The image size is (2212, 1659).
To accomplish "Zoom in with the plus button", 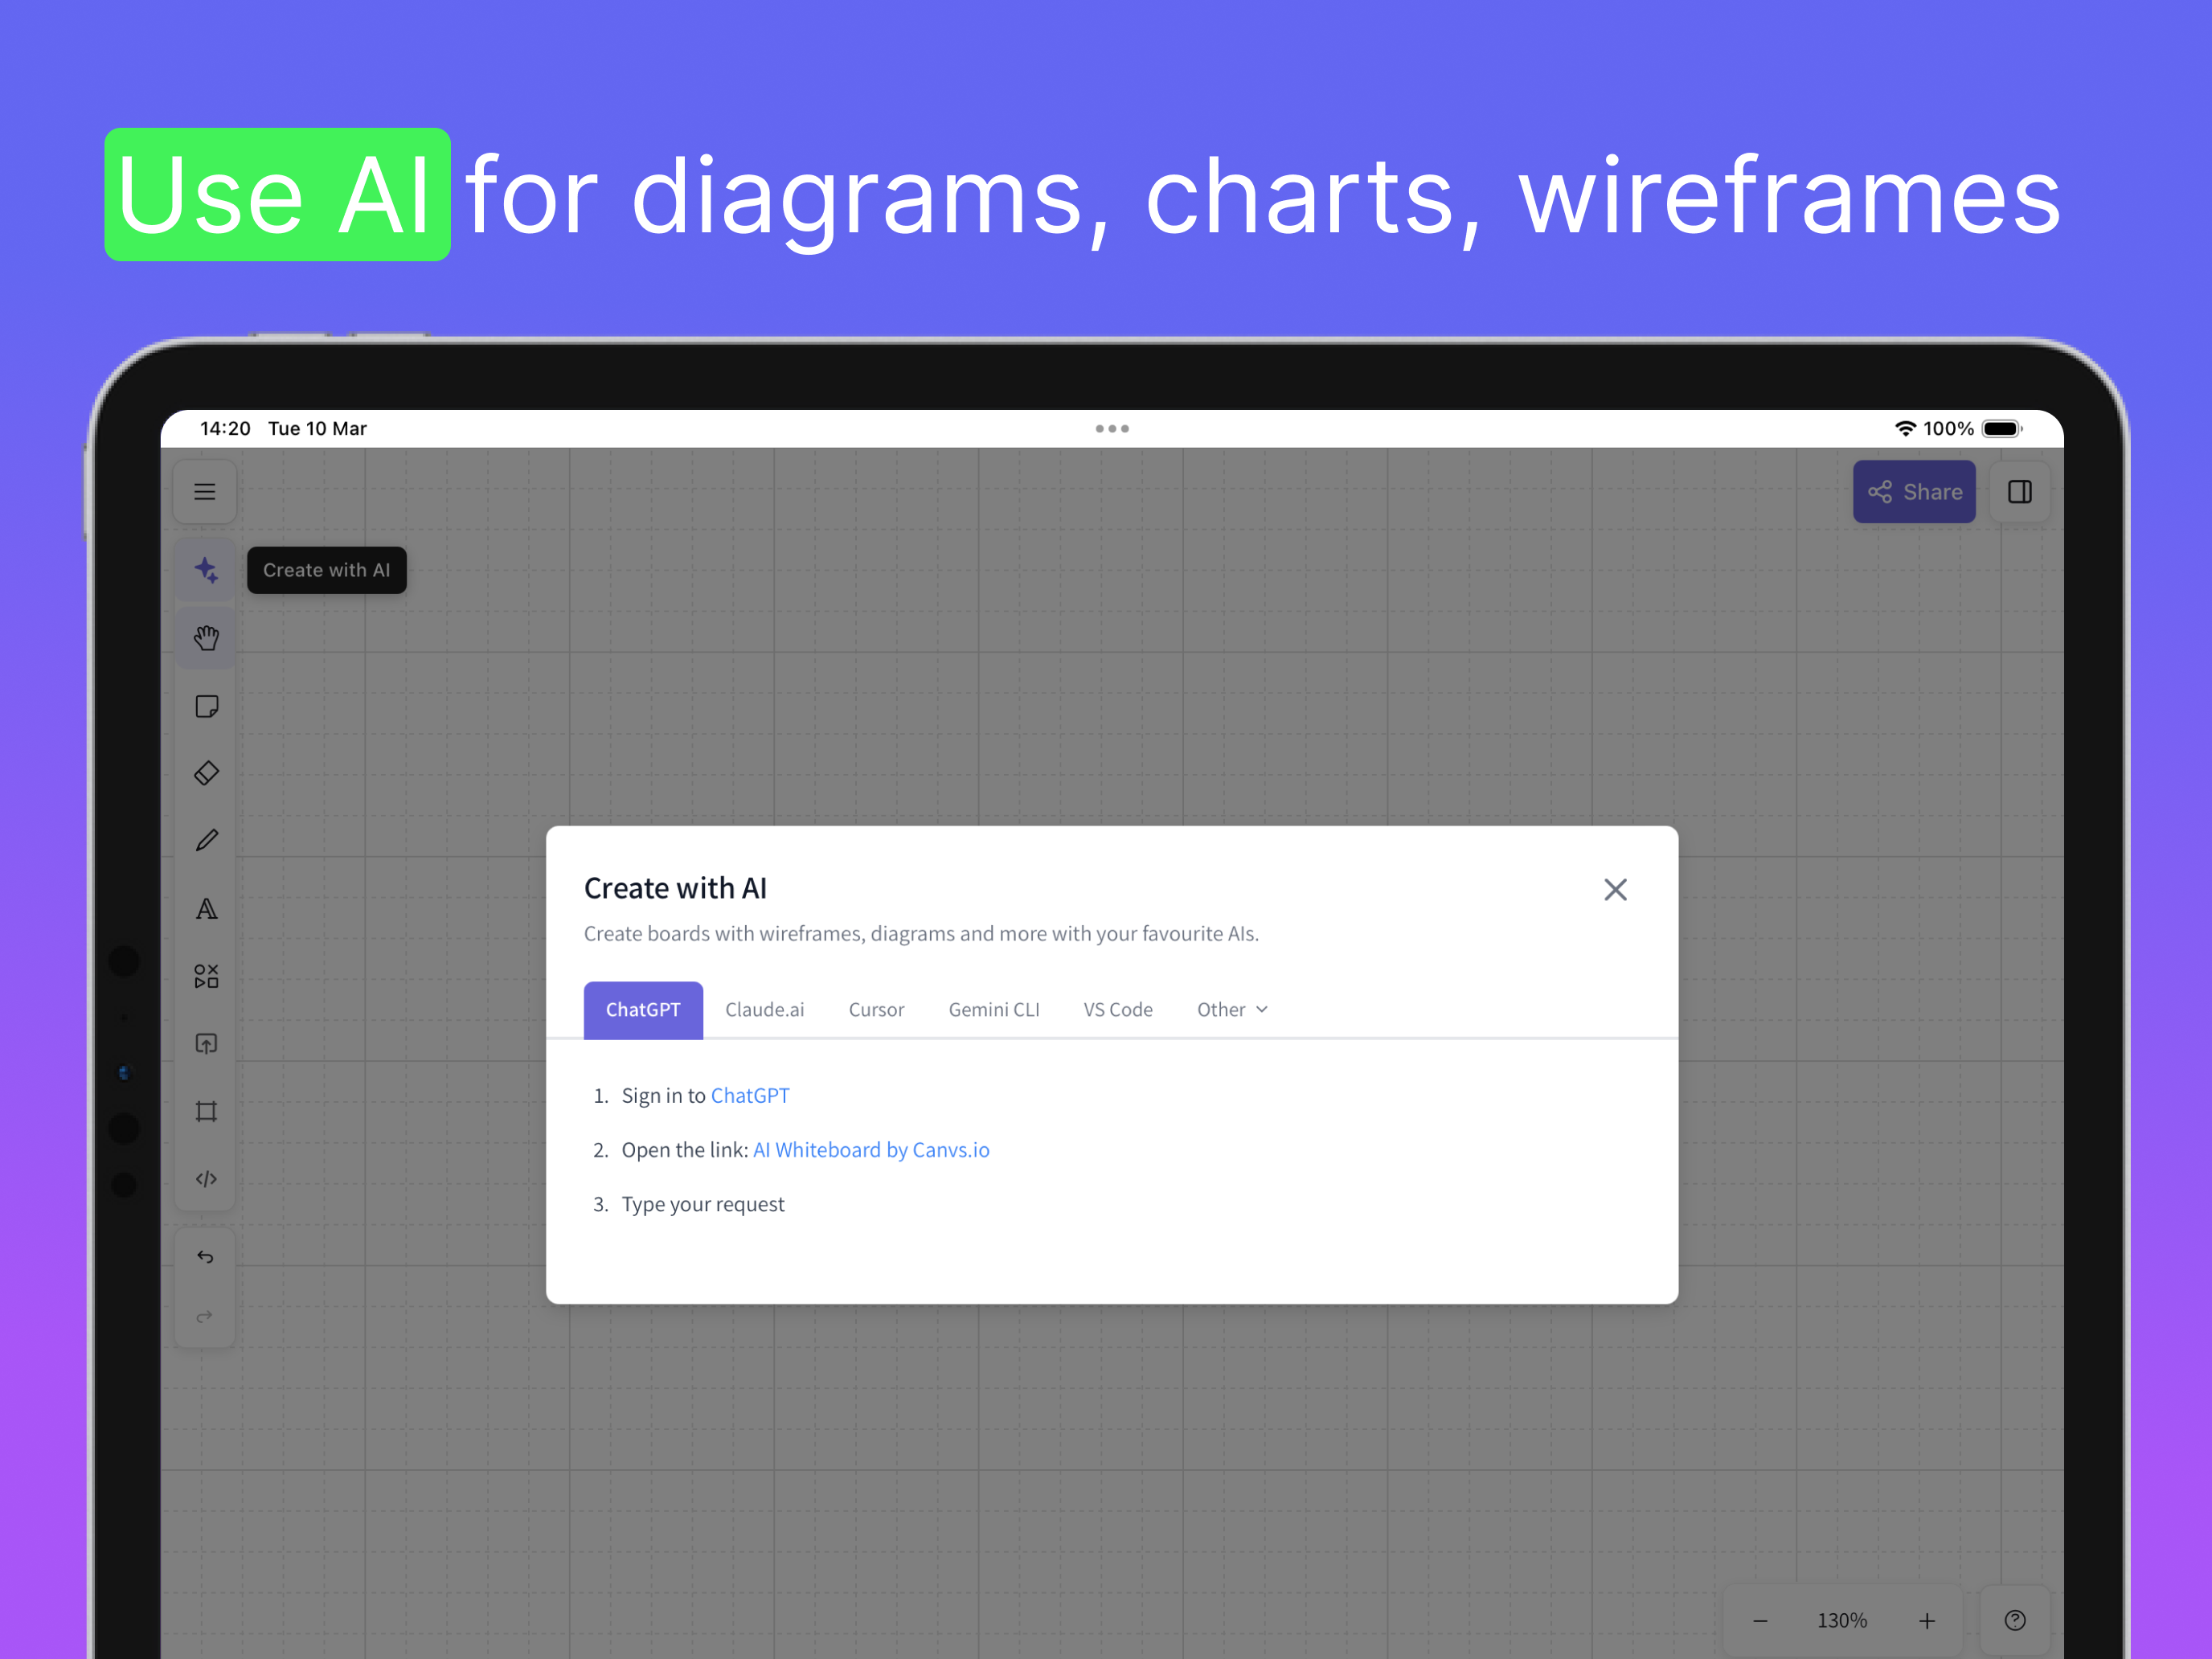I will click(1927, 1620).
